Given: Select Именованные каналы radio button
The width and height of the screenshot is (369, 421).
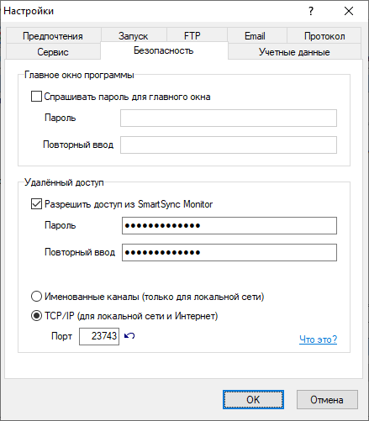Looking at the screenshot, I should coord(36,297).
